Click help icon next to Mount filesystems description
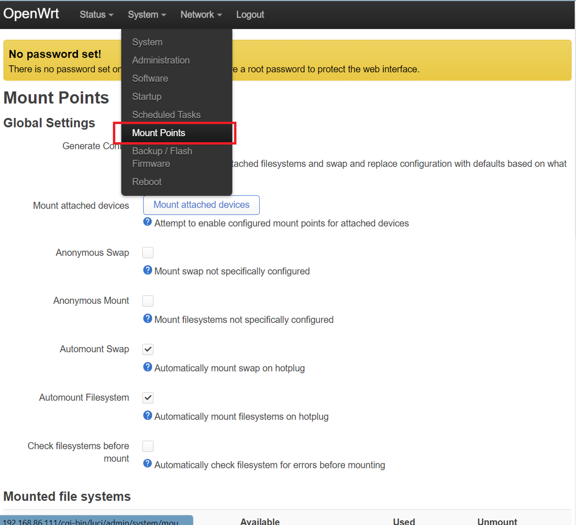Image resolution: width=576 pixels, height=525 pixels. pyautogui.click(x=147, y=318)
